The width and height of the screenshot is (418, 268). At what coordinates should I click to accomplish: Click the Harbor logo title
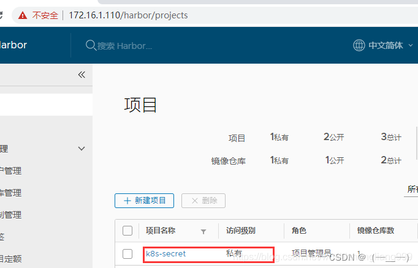coord(13,45)
